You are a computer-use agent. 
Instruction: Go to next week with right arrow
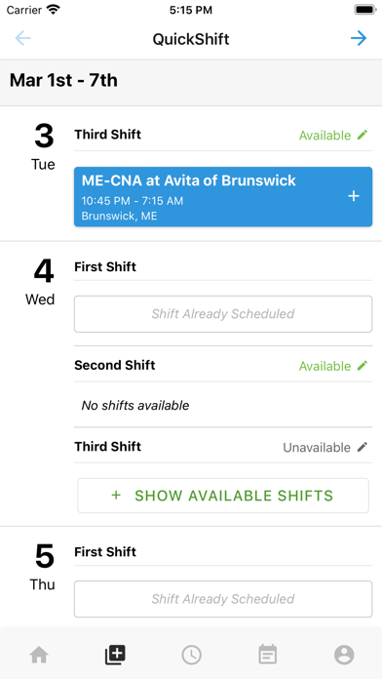pyautogui.click(x=359, y=39)
